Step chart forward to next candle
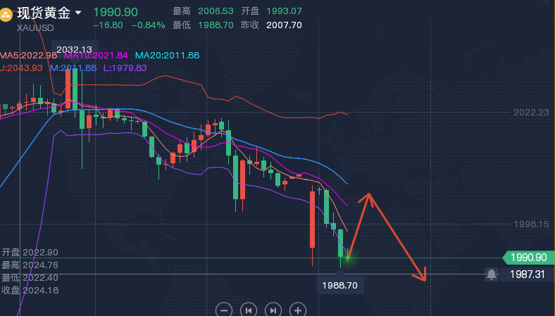 [x=273, y=310]
